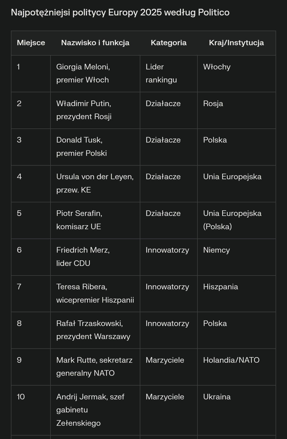Click the Lider rankingu category cell
287x439 pixels.
tap(161, 73)
